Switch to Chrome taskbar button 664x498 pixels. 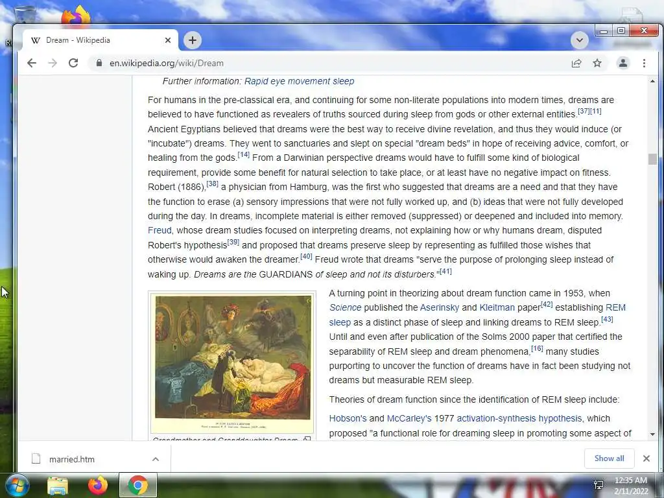[x=138, y=485]
